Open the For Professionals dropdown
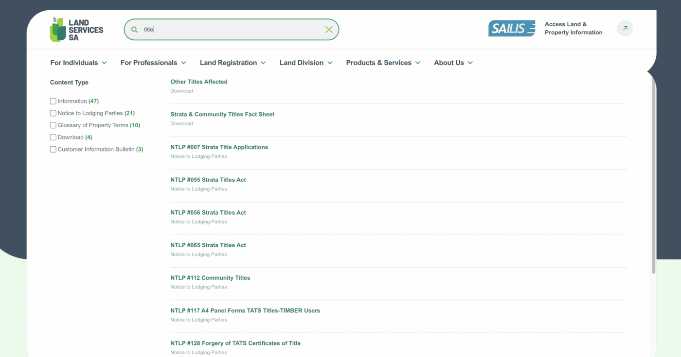The width and height of the screenshot is (681, 357). 153,63
